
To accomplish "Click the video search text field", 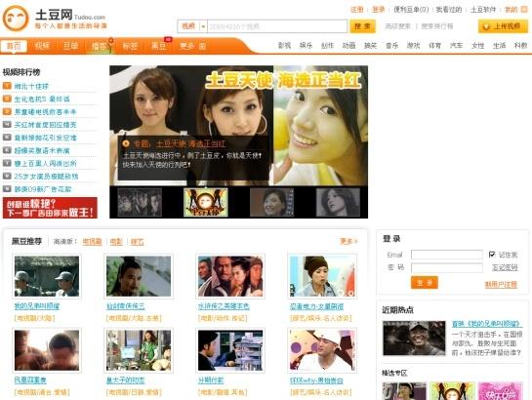I will (277, 26).
